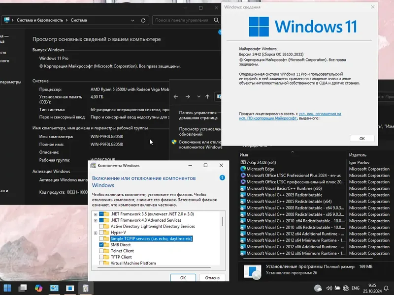Click the 7-Zip program icon
The height and width of the screenshot is (295, 394).
pyautogui.click(x=243, y=162)
